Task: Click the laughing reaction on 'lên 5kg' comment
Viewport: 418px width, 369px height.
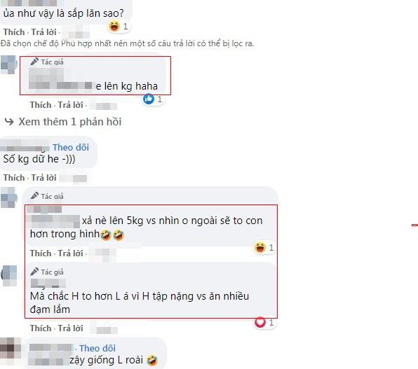Action: click(x=260, y=247)
